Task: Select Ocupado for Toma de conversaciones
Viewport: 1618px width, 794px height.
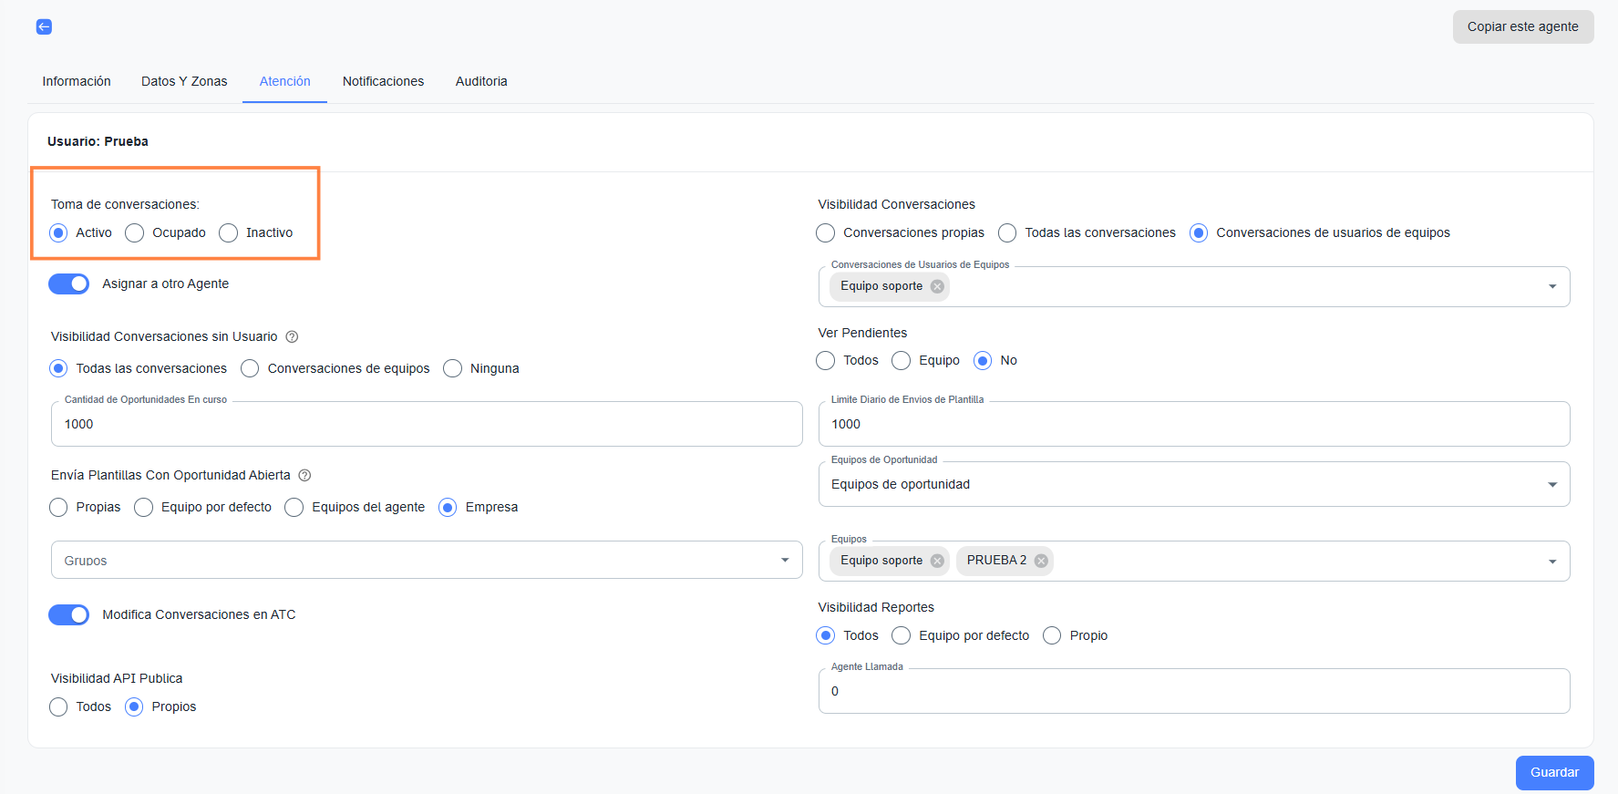Action: [x=135, y=233]
